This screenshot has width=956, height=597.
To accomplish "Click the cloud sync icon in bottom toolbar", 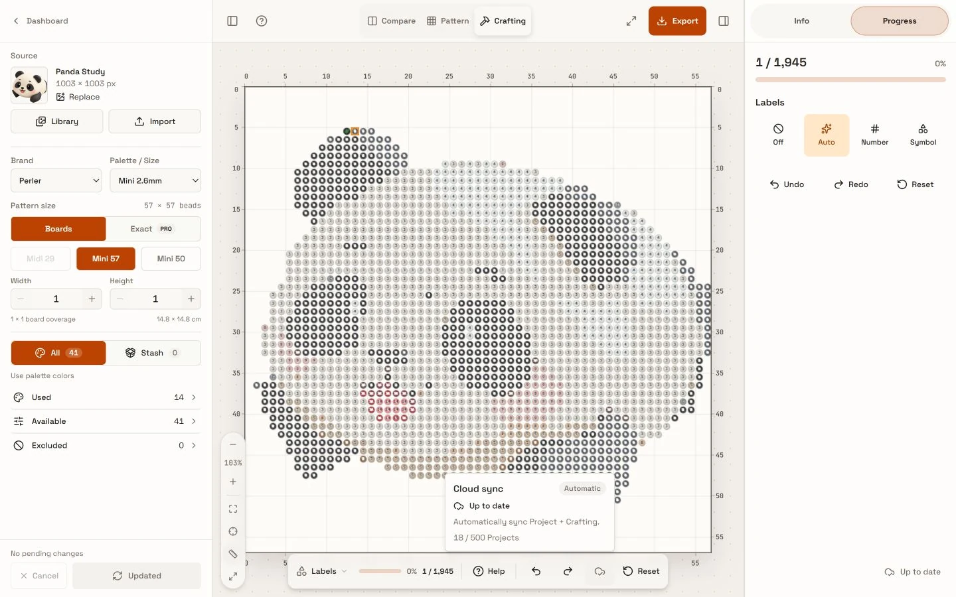I will pos(599,571).
